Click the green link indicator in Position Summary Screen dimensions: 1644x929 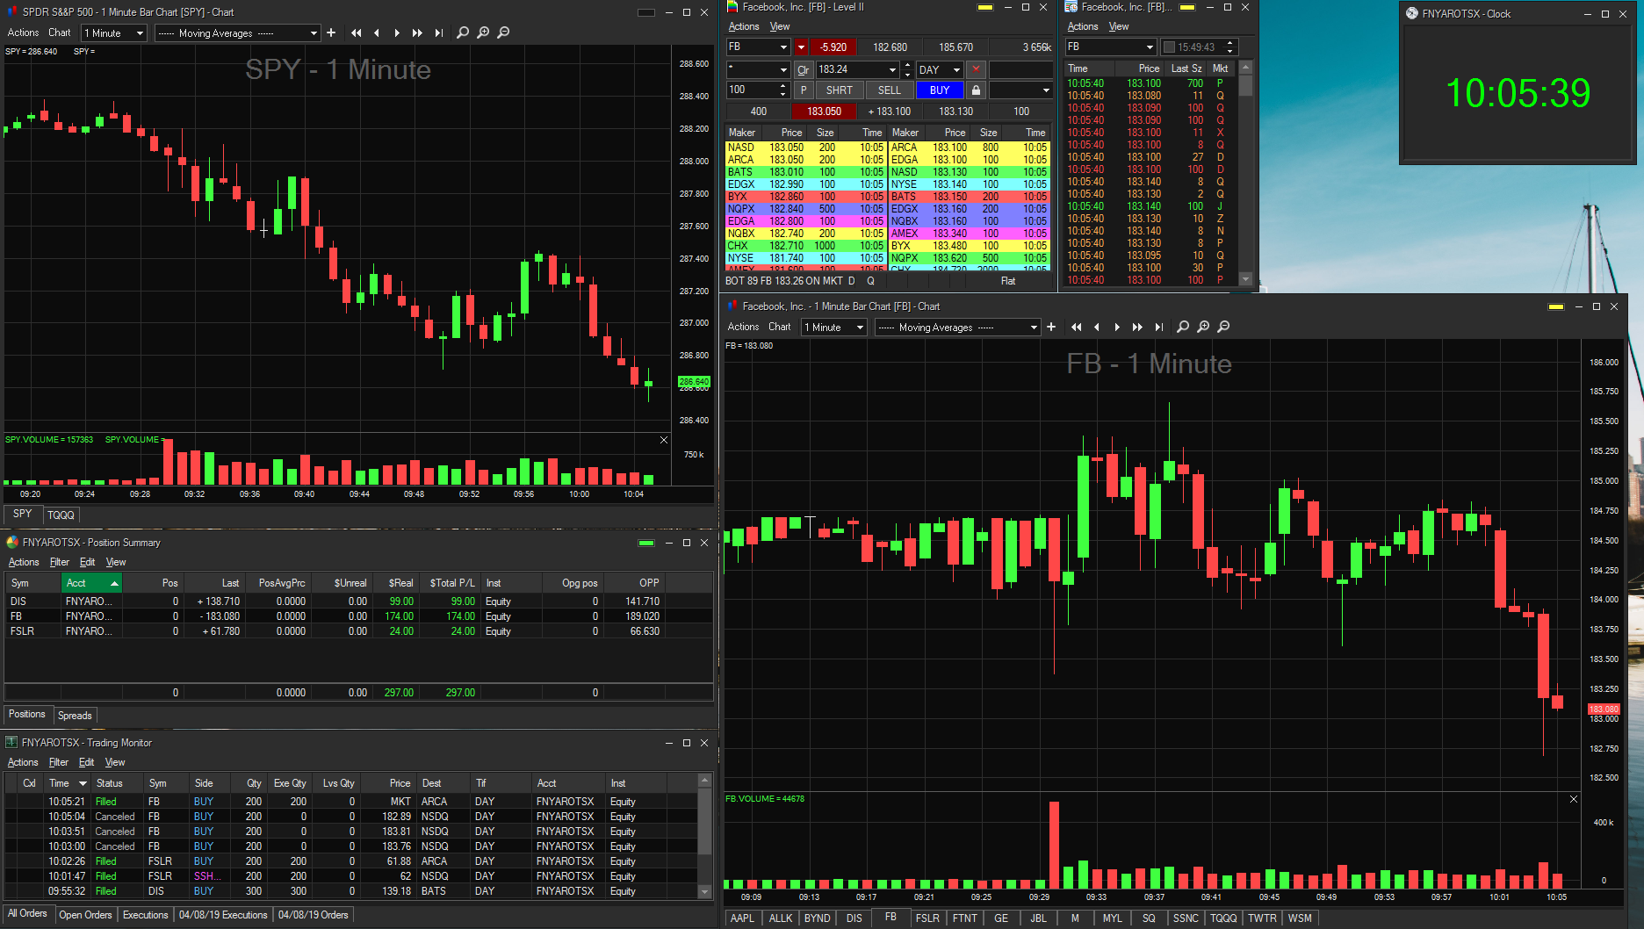click(x=646, y=543)
